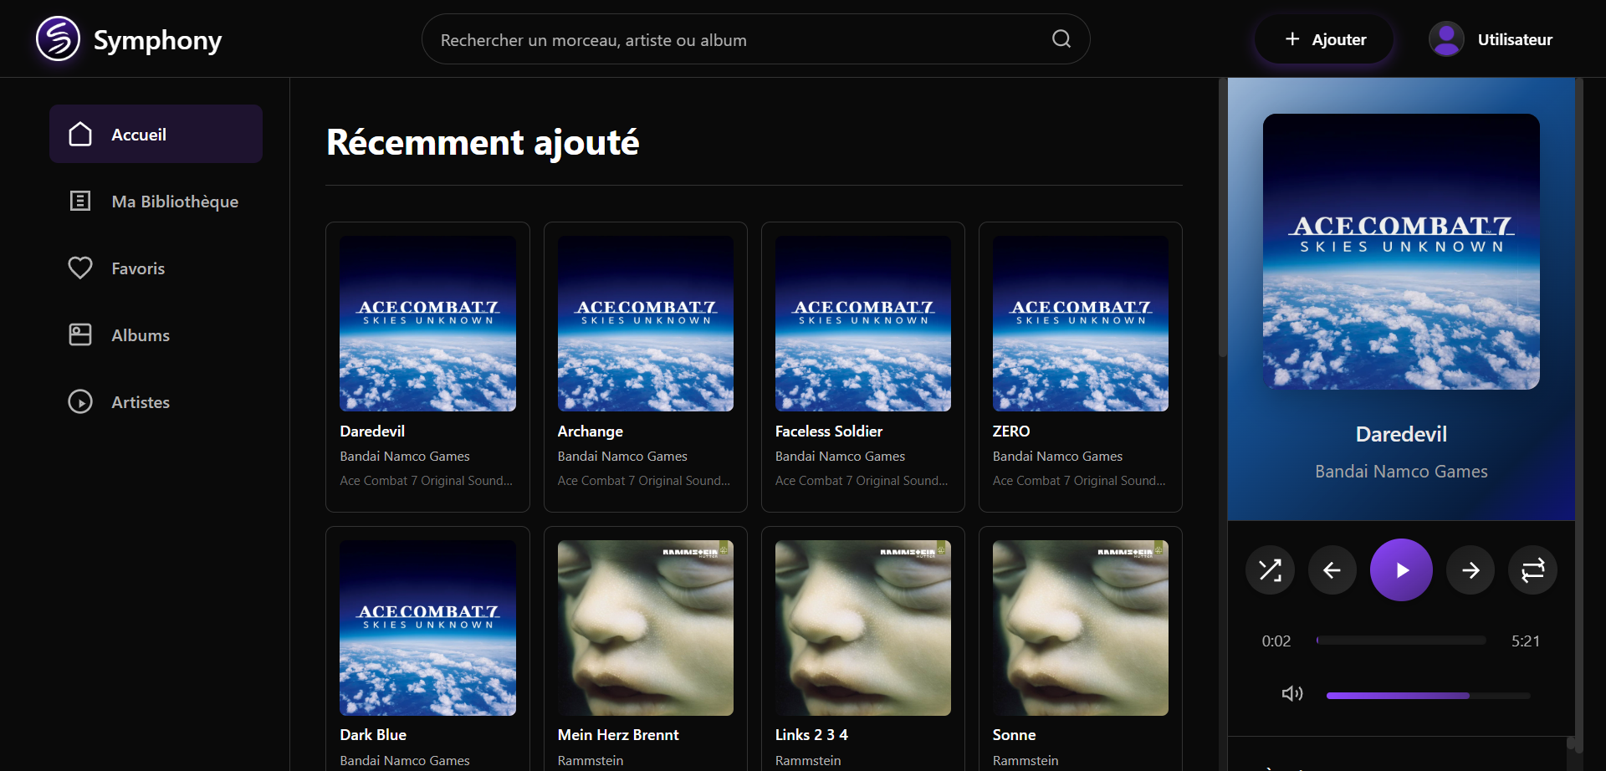Select the Mein Herz Brennt cover
Screen dimensions: 1606x771
(x=645, y=628)
